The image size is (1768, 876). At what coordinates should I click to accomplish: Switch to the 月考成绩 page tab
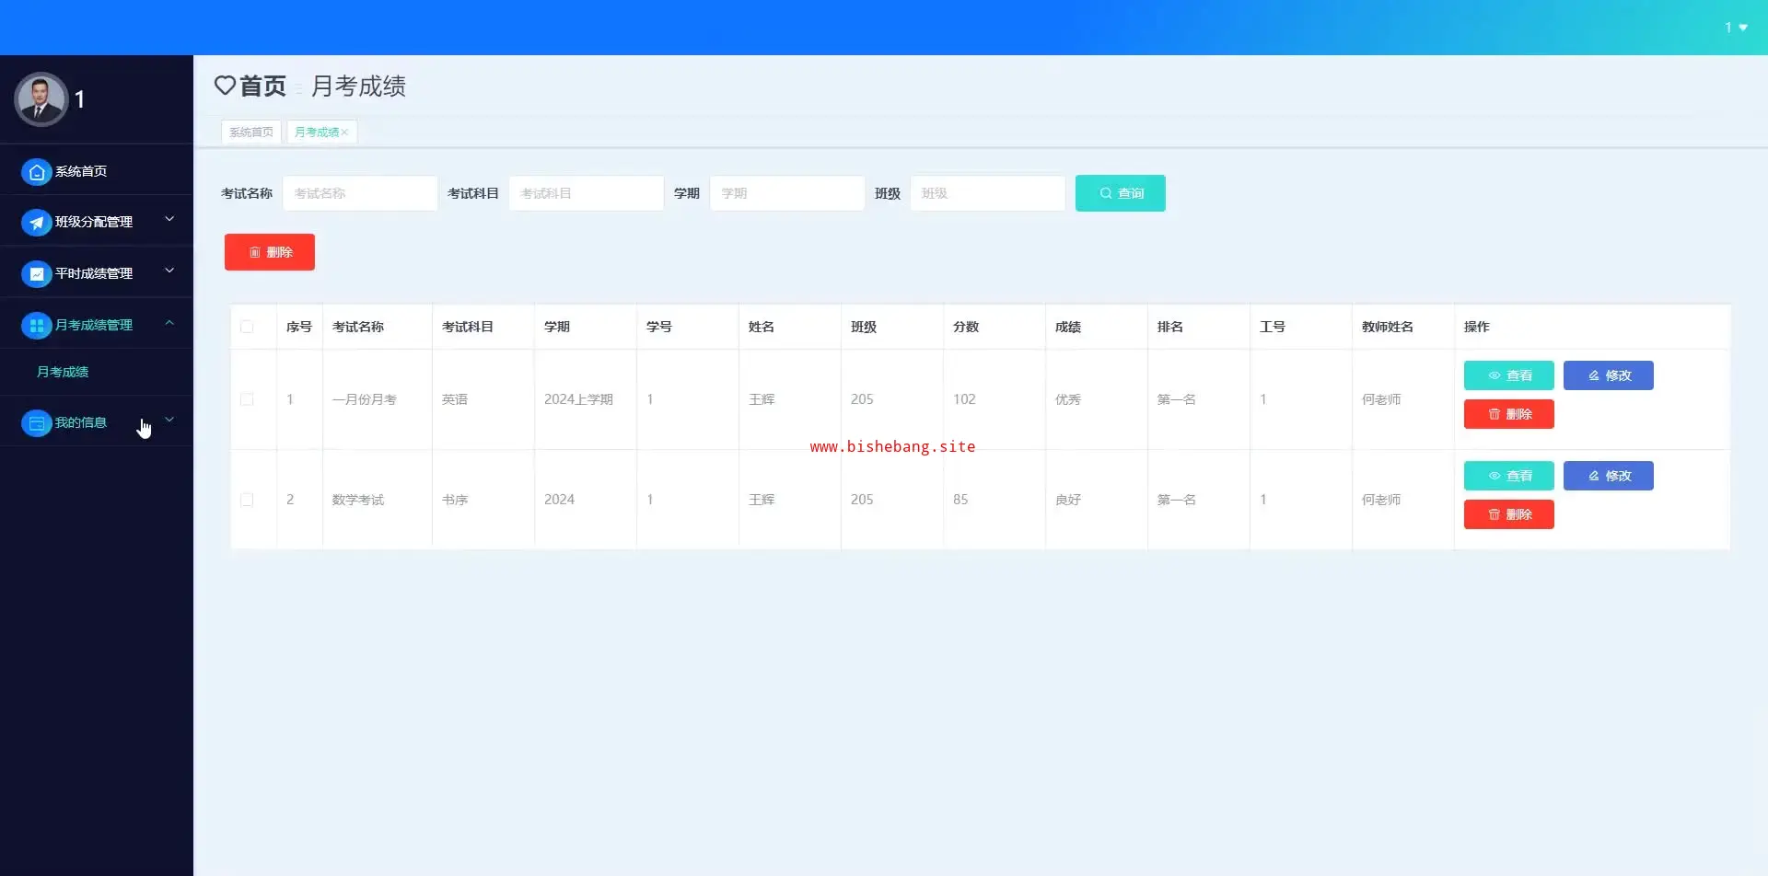(321, 133)
